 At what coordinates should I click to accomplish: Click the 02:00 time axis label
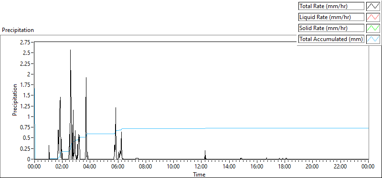62,167
